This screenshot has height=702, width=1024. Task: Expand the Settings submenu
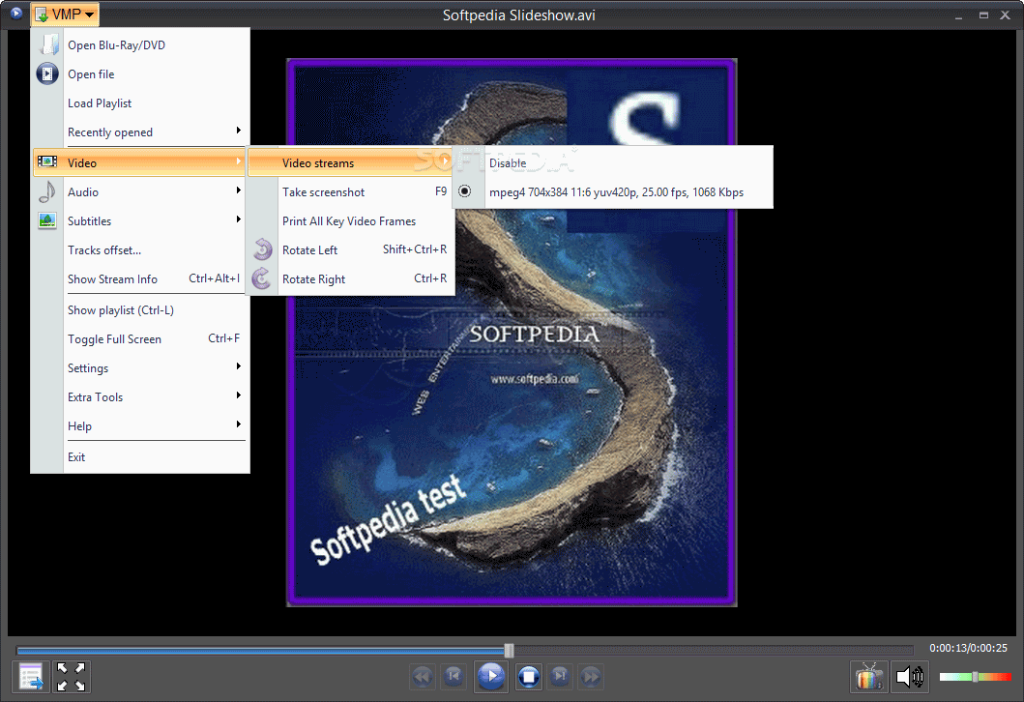pyautogui.click(x=140, y=367)
